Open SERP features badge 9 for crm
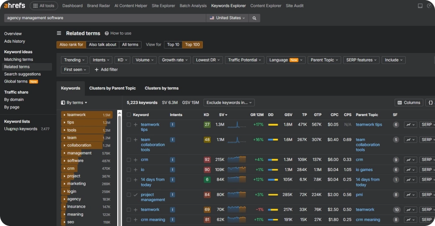The height and width of the screenshot is (226, 435). click(x=396, y=160)
